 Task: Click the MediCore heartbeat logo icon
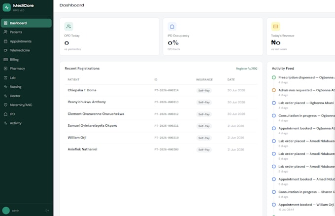click(x=6, y=7)
